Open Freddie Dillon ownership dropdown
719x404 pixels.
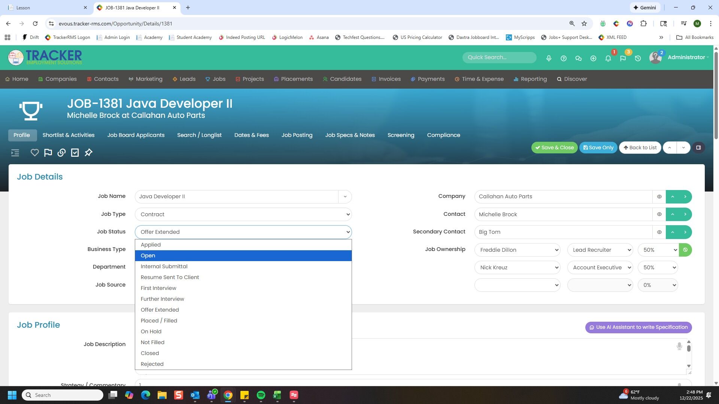(x=517, y=250)
